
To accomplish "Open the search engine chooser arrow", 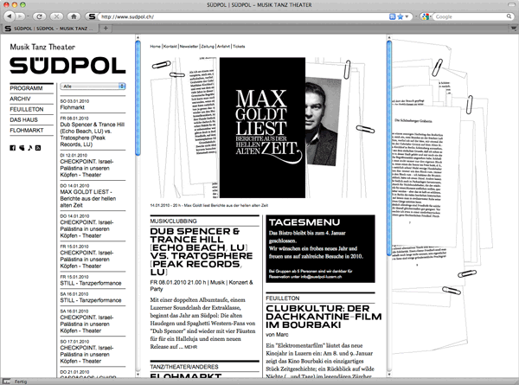I will tap(431, 16).
